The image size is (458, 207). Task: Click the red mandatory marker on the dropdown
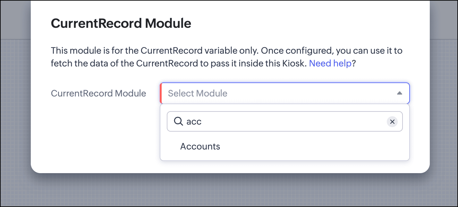click(161, 93)
